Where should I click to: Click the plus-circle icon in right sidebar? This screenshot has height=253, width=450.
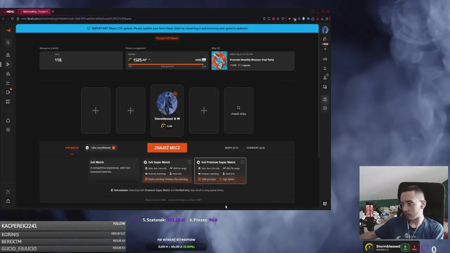click(325, 108)
